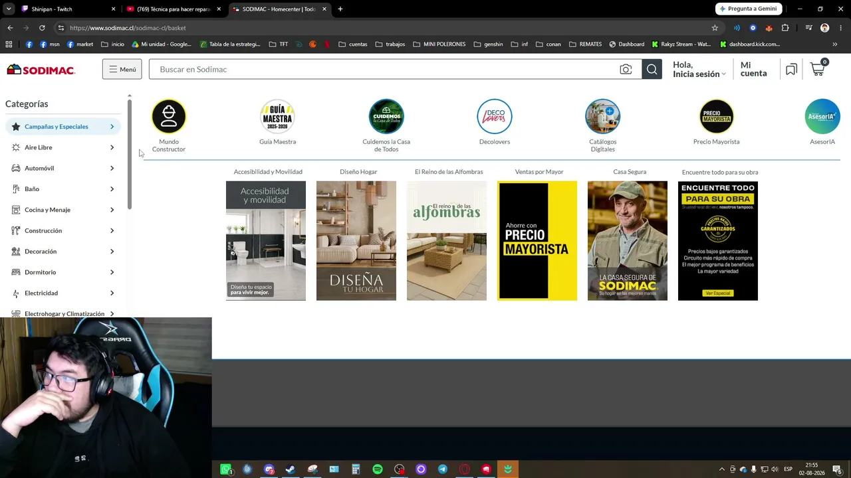Reload the page in Chrome
Viewport: 851px width, 478px height.
(42, 28)
